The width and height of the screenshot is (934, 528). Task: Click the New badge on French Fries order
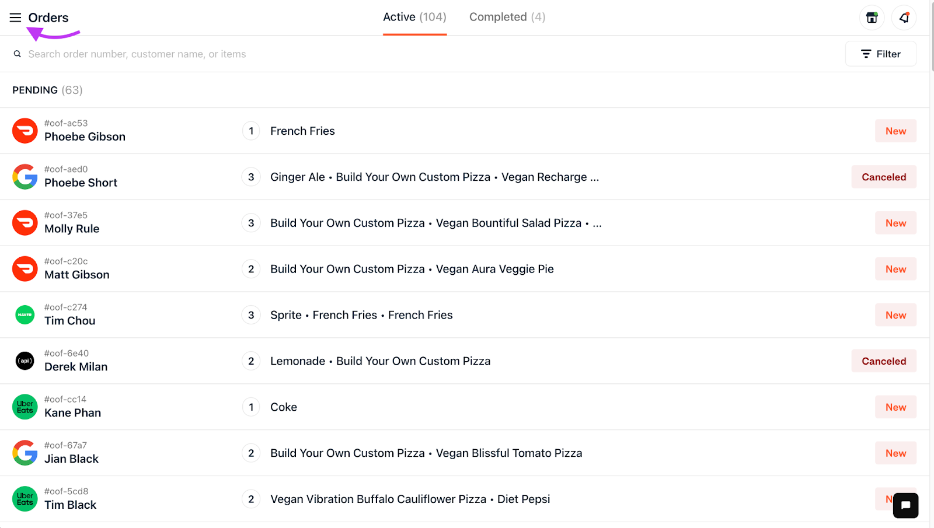[x=895, y=131]
